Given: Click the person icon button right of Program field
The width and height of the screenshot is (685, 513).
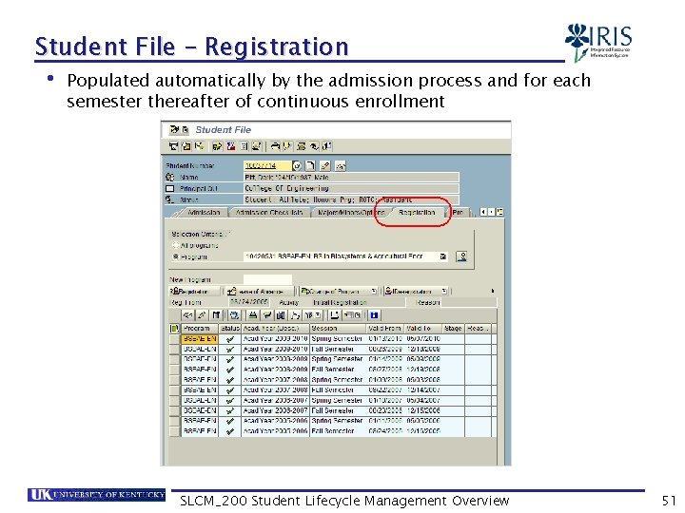Looking at the screenshot, I should tap(461, 256).
